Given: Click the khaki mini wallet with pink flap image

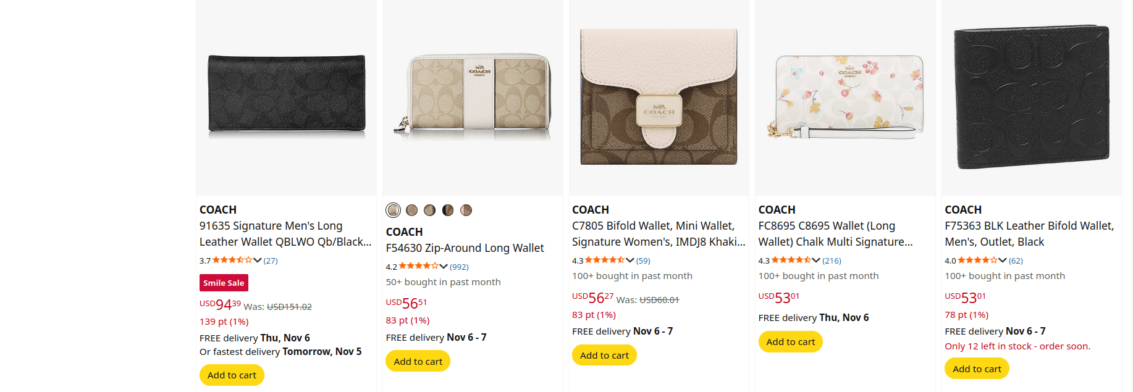Looking at the screenshot, I should click(659, 98).
